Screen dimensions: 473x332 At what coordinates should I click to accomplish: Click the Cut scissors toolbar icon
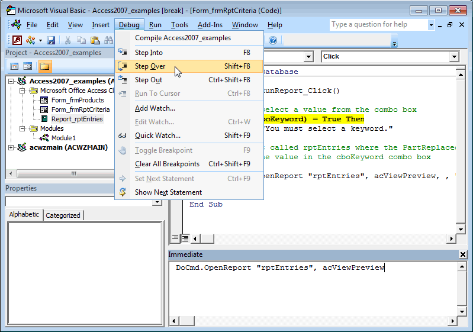68,40
